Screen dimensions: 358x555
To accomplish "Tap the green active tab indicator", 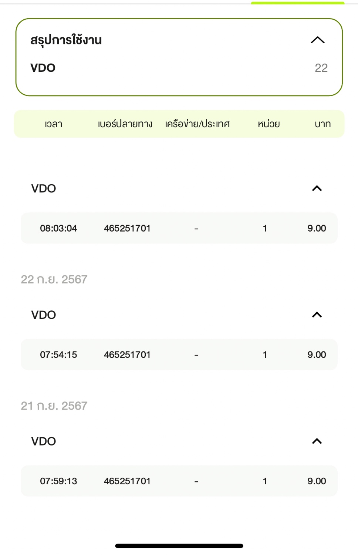I will pos(298,3).
